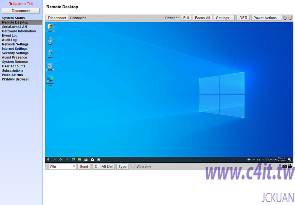Open Hardware Information

click(x=19, y=31)
